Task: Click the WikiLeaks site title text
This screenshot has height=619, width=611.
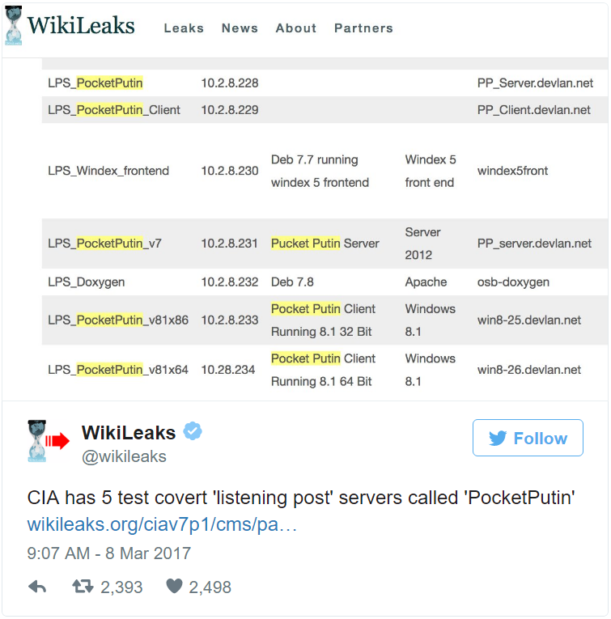Action: click(81, 27)
